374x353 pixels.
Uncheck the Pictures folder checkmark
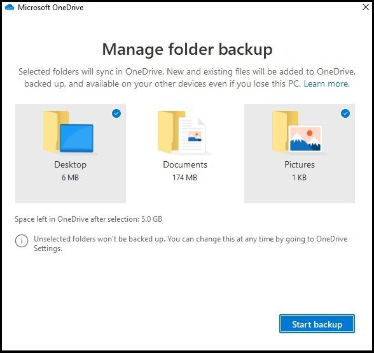click(345, 113)
